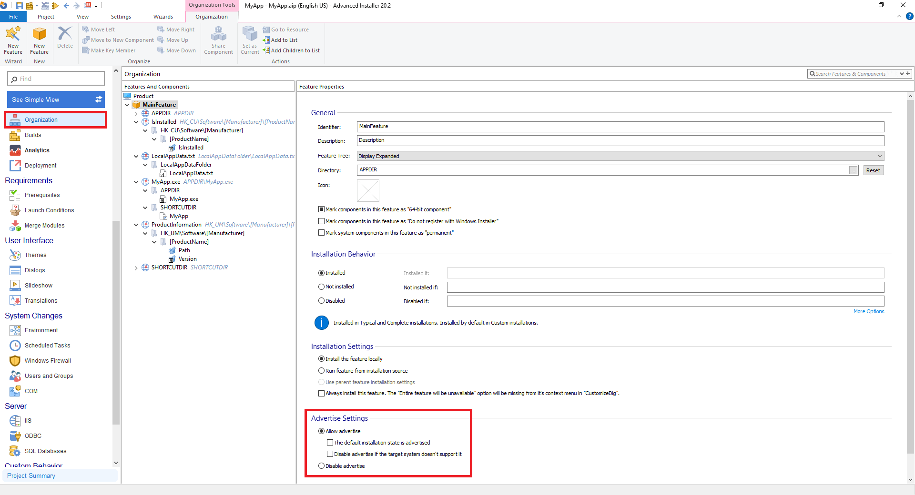The width and height of the screenshot is (915, 495).
Task: Check Always install this feature
Action: click(x=321, y=393)
